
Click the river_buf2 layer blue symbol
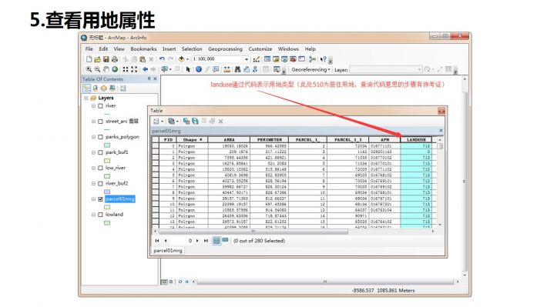(x=107, y=192)
